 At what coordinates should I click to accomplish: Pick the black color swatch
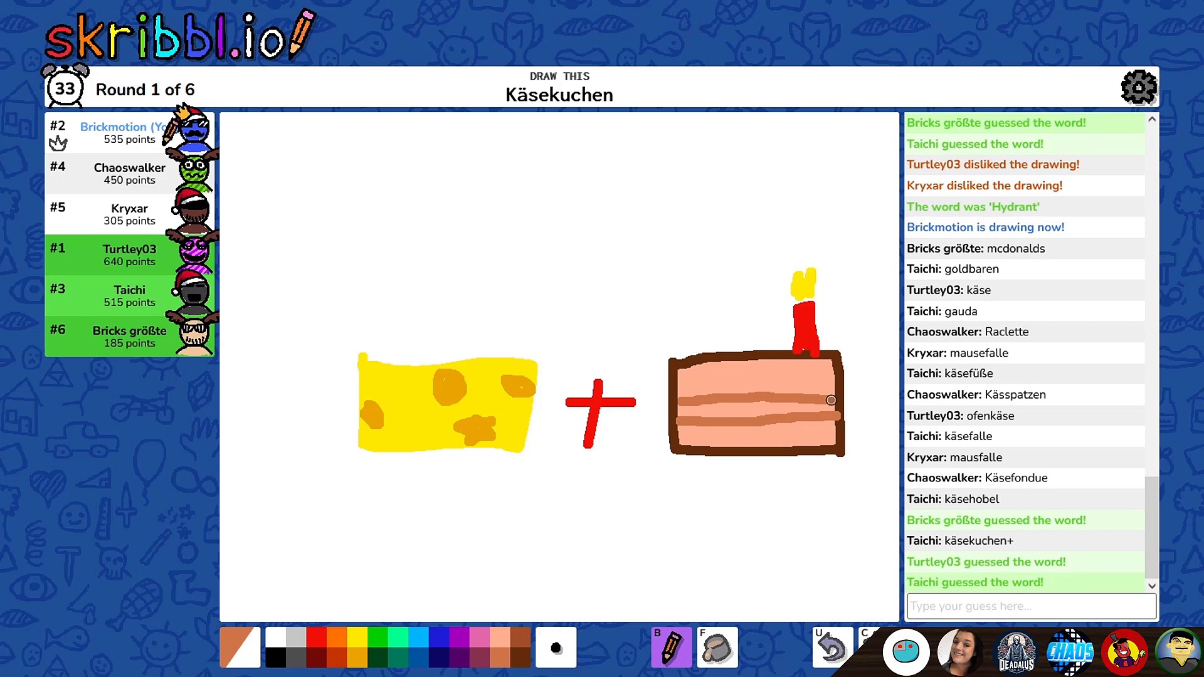(x=275, y=657)
